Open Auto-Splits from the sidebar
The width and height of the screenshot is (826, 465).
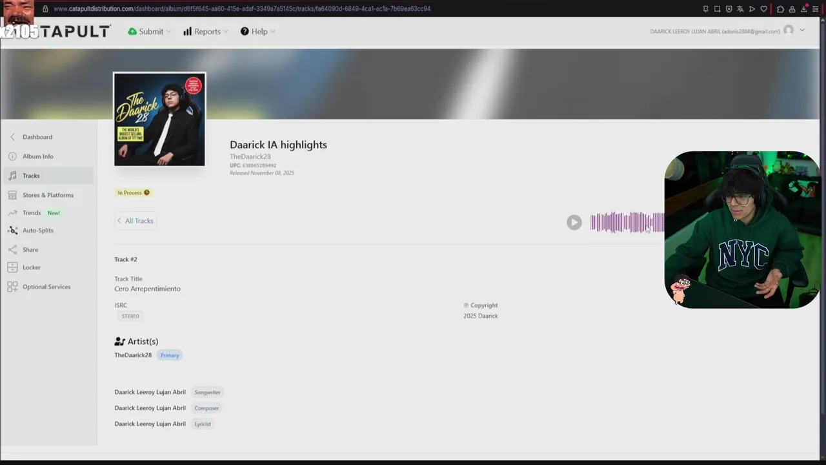38,231
